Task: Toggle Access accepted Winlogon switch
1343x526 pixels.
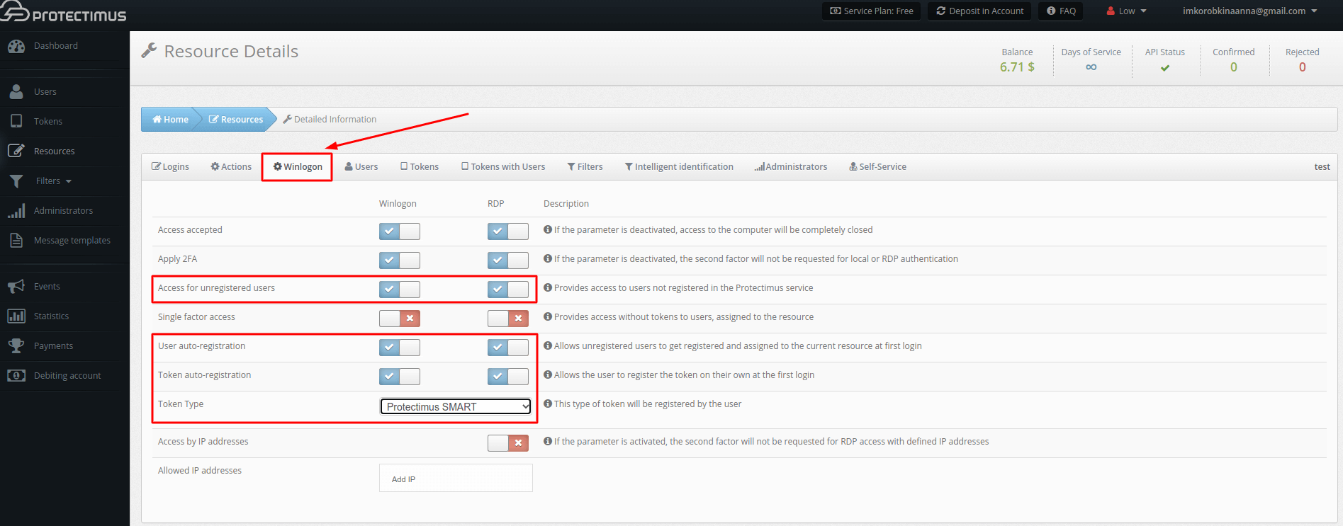Action: [400, 231]
